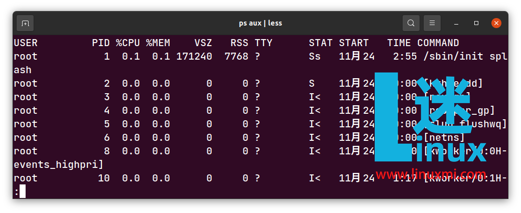Click the 'events_highpri]' wrapped text
Screen dimensions: 521x213
click(59, 165)
